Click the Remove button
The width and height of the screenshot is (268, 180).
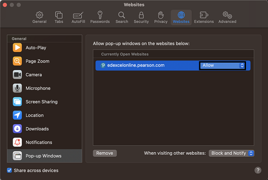pos(105,153)
